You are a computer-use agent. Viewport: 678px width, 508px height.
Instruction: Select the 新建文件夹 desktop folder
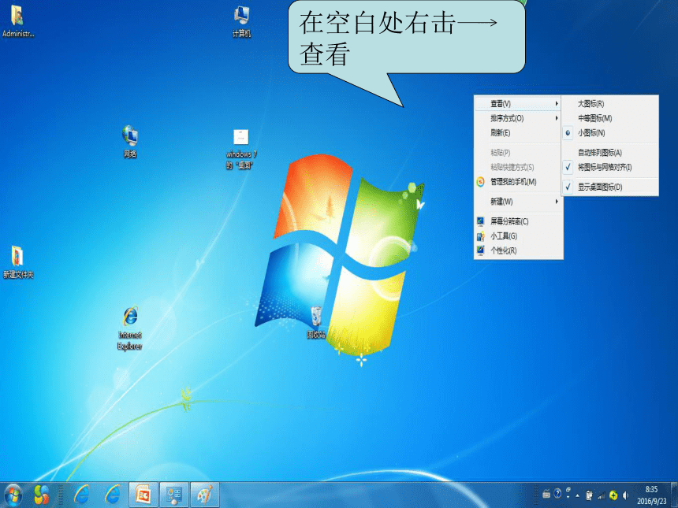(x=17, y=262)
